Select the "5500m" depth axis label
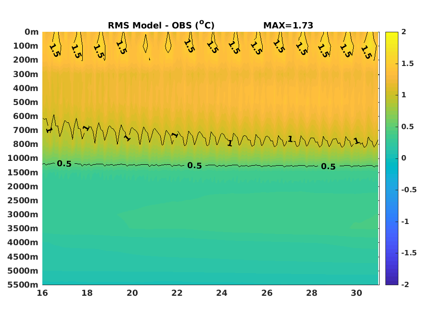This screenshot has height=316, width=421. coord(23,285)
